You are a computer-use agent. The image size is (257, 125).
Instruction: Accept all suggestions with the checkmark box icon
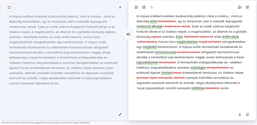click(136, 7)
